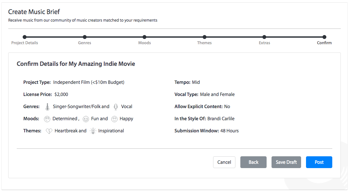Click the lightbulb Inspirational theme icon

[x=93, y=131]
